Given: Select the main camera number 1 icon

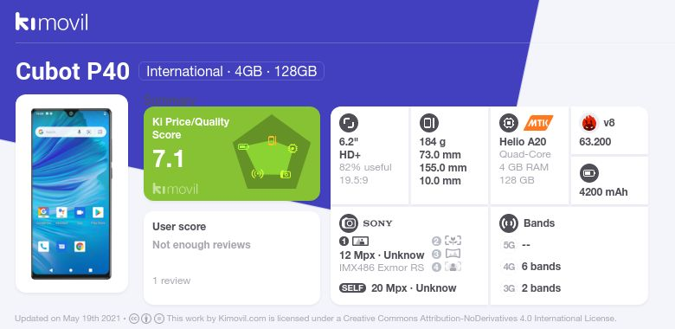Looking at the screenshot, I should (x=354, y=242).
